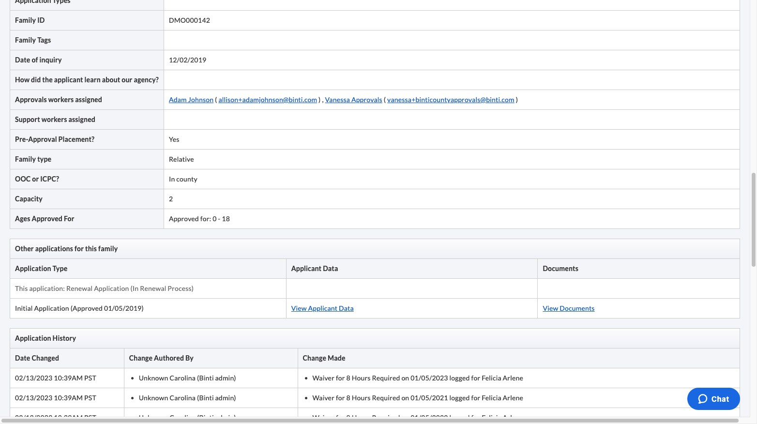Open Adam Johnson's worker profile link
757x424 pixels.
[191, 100]
